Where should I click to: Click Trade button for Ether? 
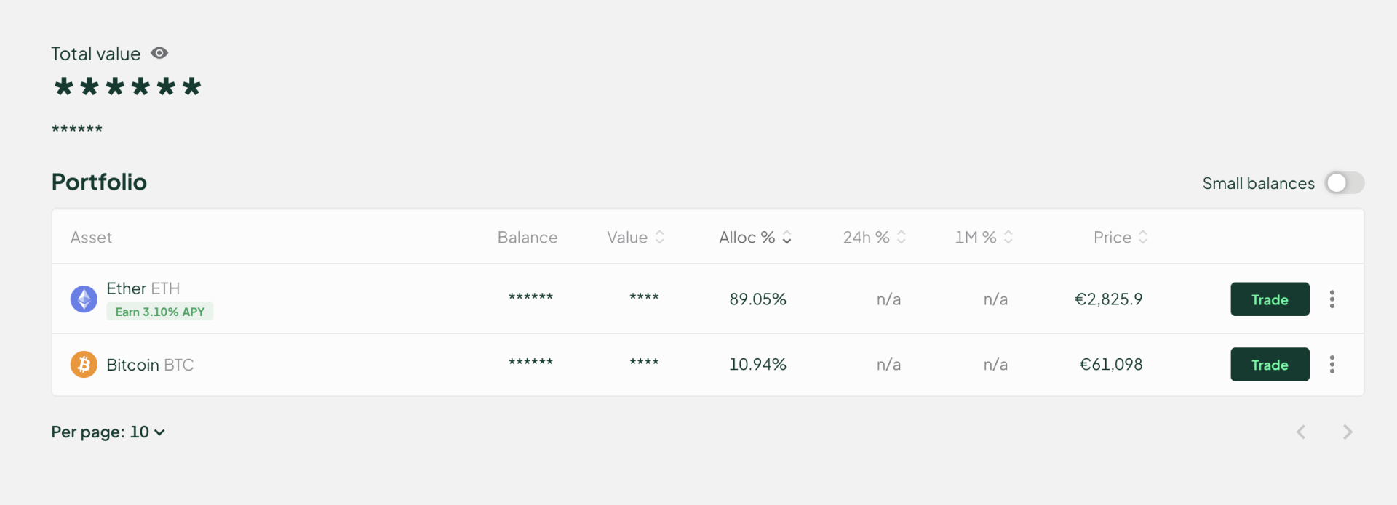pyautogui.click(x=1270, y=299)
